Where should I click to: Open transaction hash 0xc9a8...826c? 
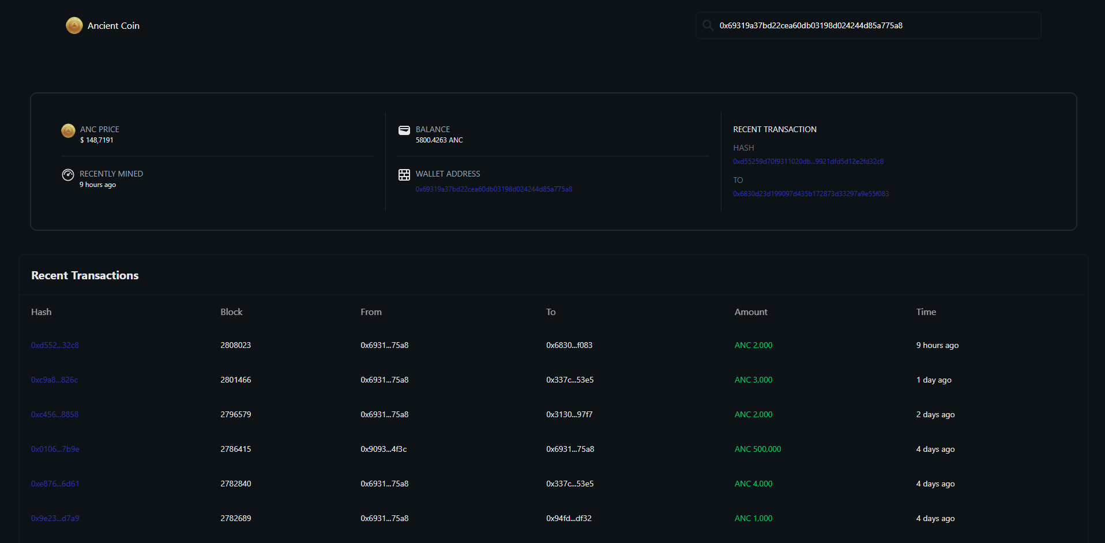pyautogui.click(x=54, y=380)
